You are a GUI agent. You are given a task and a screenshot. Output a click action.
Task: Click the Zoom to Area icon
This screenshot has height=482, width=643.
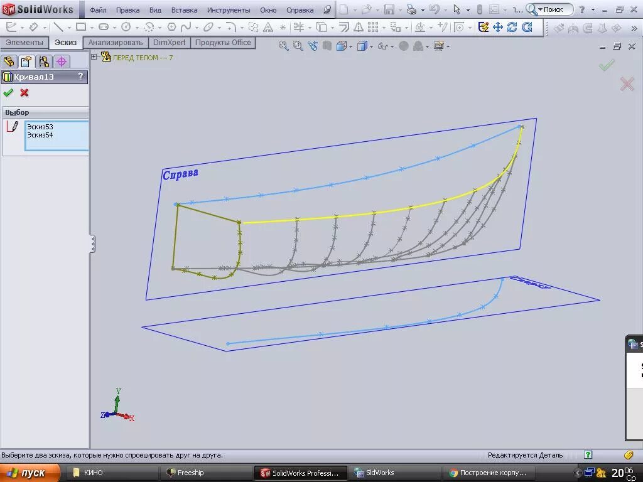(x=298, y=46)
